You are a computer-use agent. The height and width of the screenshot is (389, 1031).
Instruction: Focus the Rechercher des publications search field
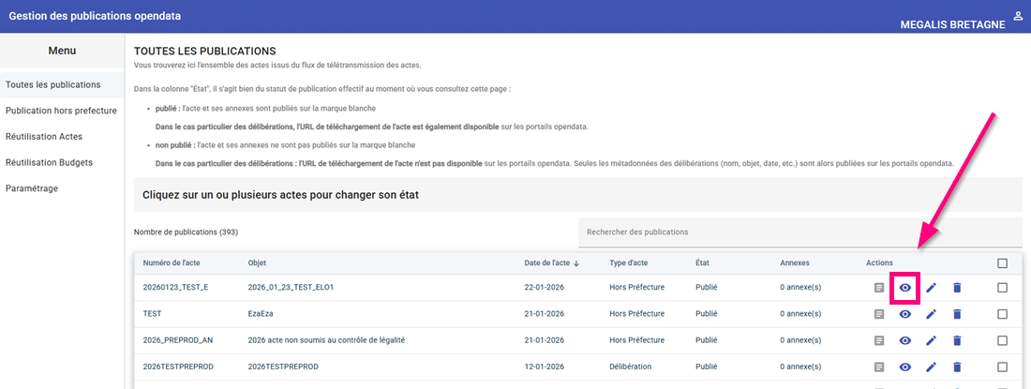[x=799, y=232]
